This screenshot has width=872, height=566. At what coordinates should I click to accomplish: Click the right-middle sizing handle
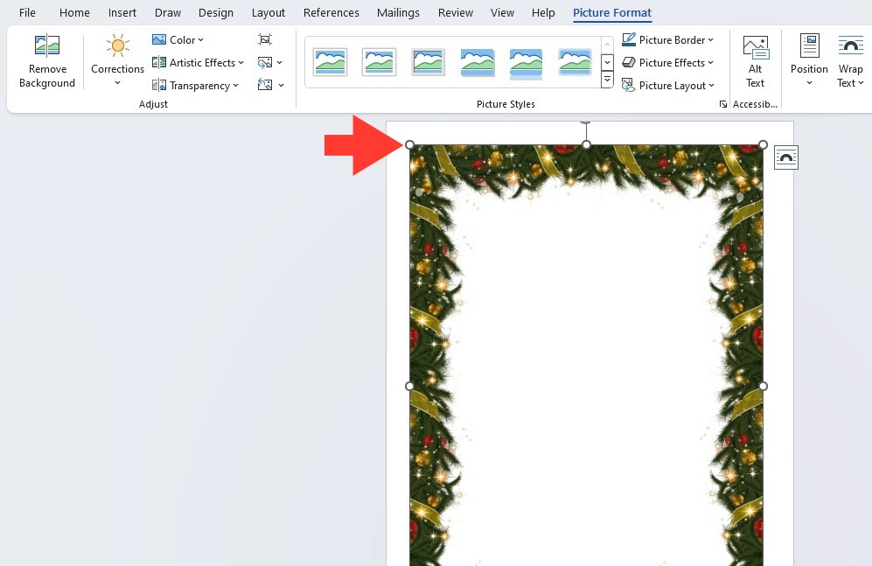pos(763,386)
